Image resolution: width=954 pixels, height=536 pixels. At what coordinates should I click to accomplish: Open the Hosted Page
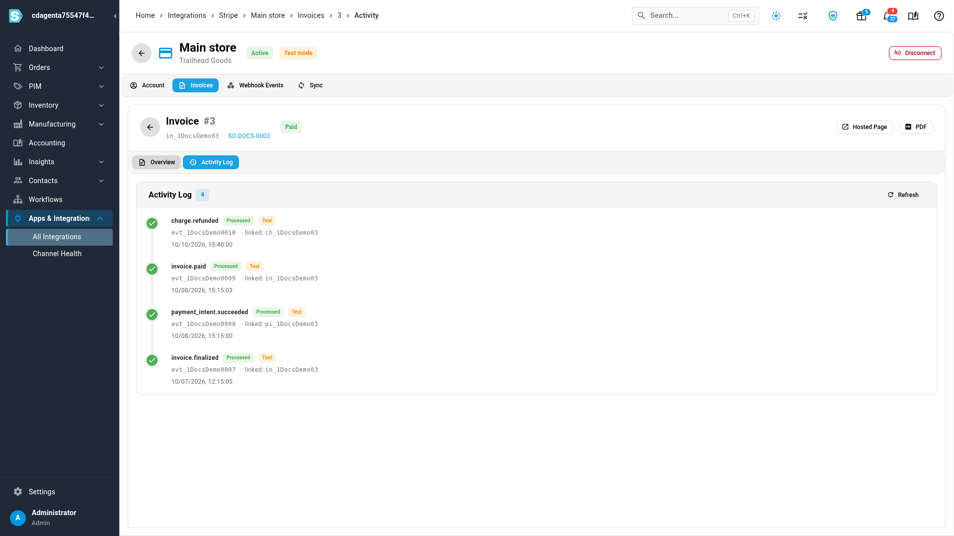pos(865,127)
